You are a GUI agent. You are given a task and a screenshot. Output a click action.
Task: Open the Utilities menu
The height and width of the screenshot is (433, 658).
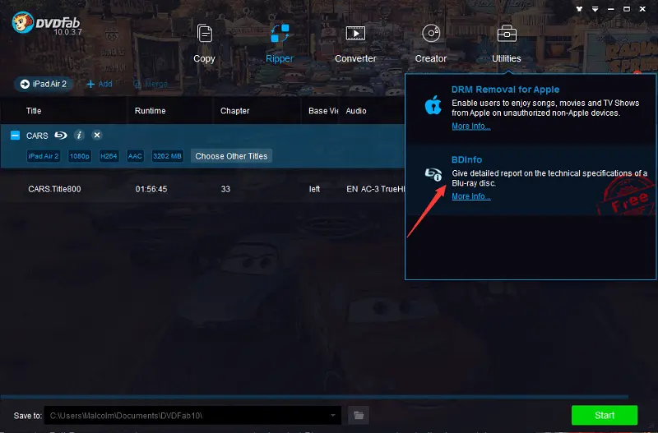click(506, 43)
